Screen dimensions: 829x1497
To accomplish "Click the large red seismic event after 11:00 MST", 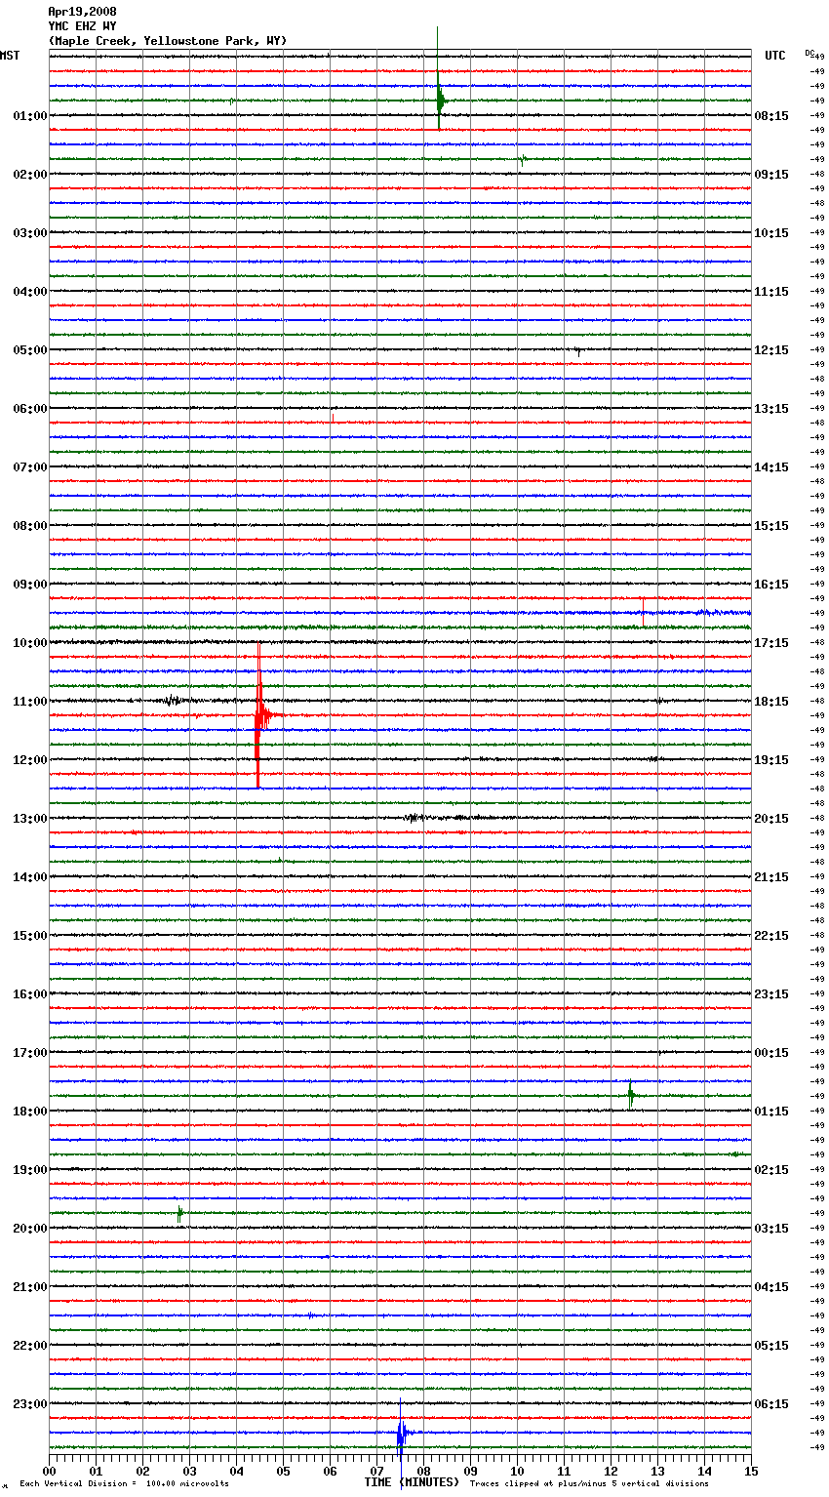I will [x=260, y=715].
